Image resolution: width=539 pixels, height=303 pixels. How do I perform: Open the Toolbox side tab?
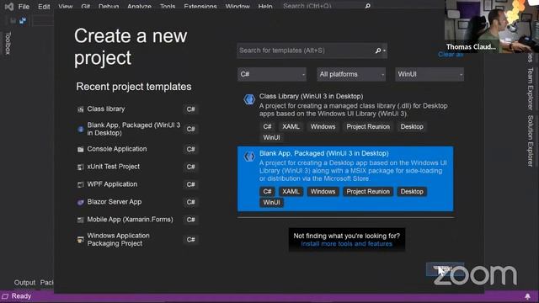point(8,43)
